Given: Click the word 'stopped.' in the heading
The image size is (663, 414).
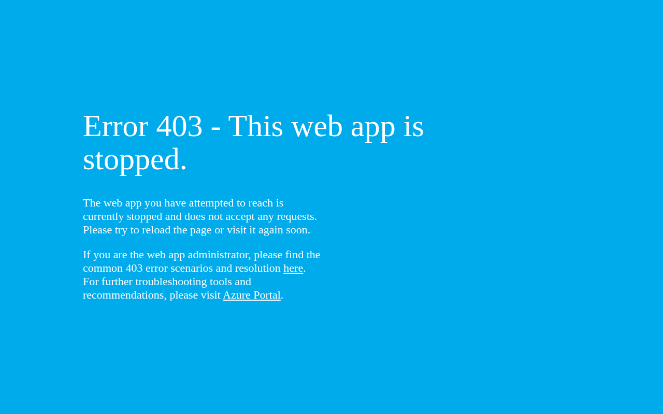Looking at the screenshot, I should 135,159.
